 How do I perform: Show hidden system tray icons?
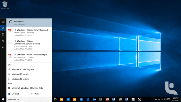point(152,99)
